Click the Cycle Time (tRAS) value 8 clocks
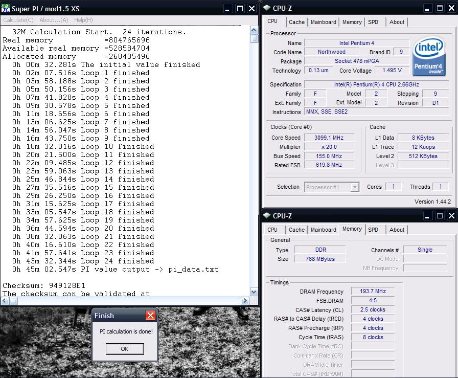This screenshot has height=378, width=458. 373,337
